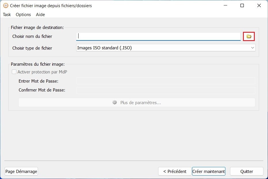The width and height of the screenshot is (268, 179).
Task: Click the Confirmer Mot de Passe field
Action: [166, 90]
